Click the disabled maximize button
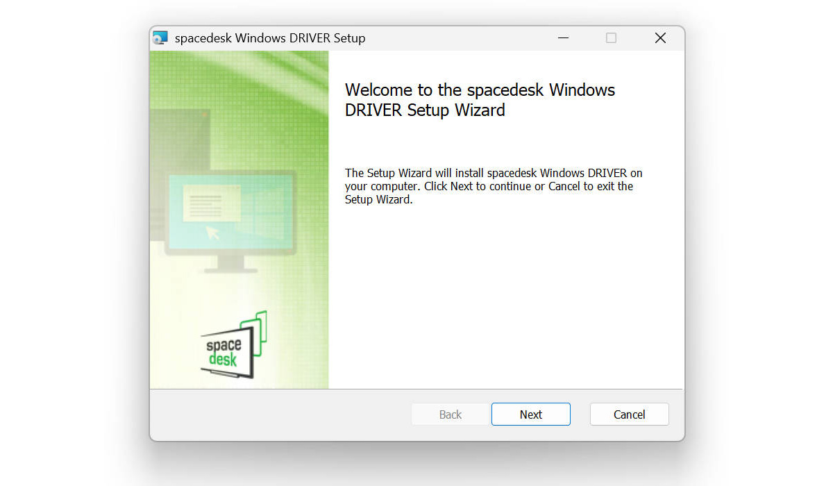The width and height of the screenshot is (833, 486). pos(611,38)
